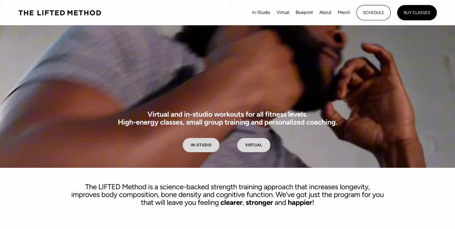Viewport: 455px width, 229px height.
Task: Click the word "LIFTED" in the paragraph
Action: [109, 187]
